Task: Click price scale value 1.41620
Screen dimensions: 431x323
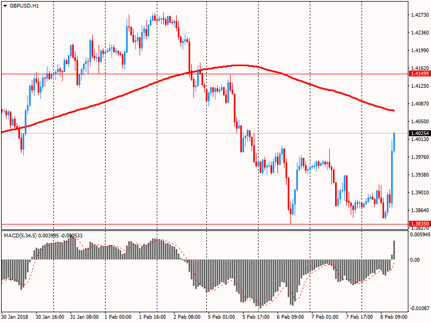Action: 420,68
